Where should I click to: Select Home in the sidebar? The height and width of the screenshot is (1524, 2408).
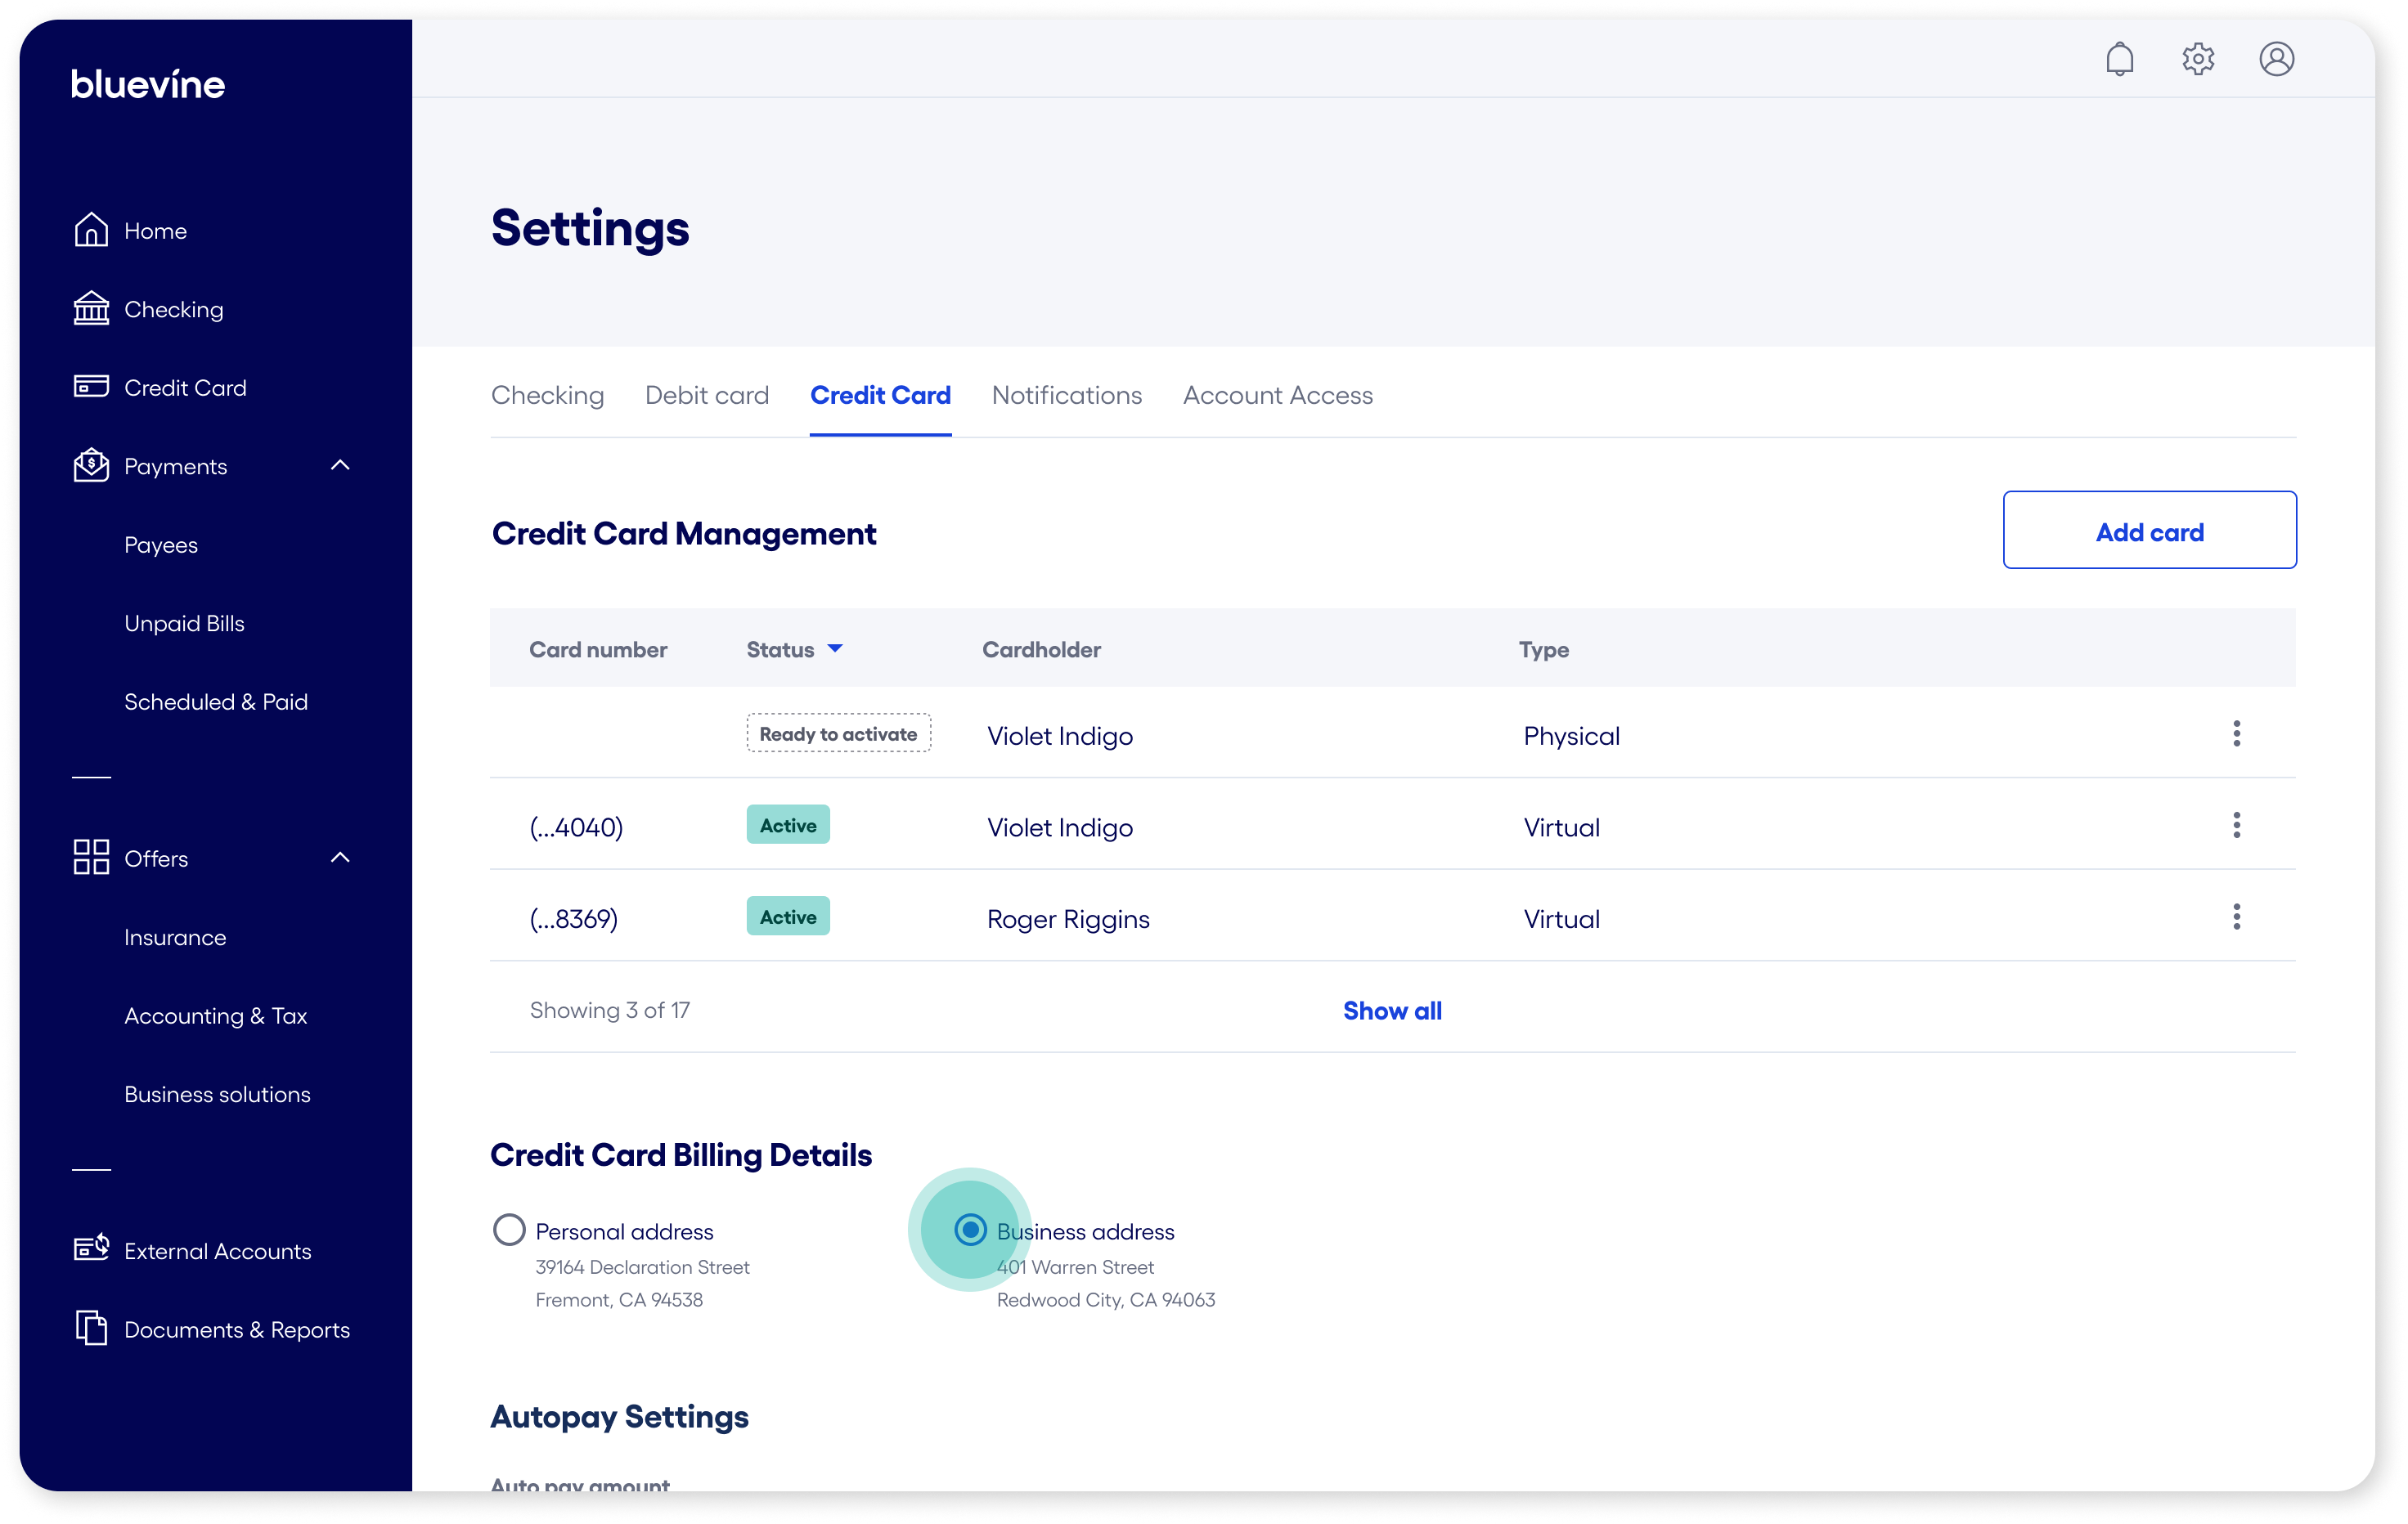point(155,230)
